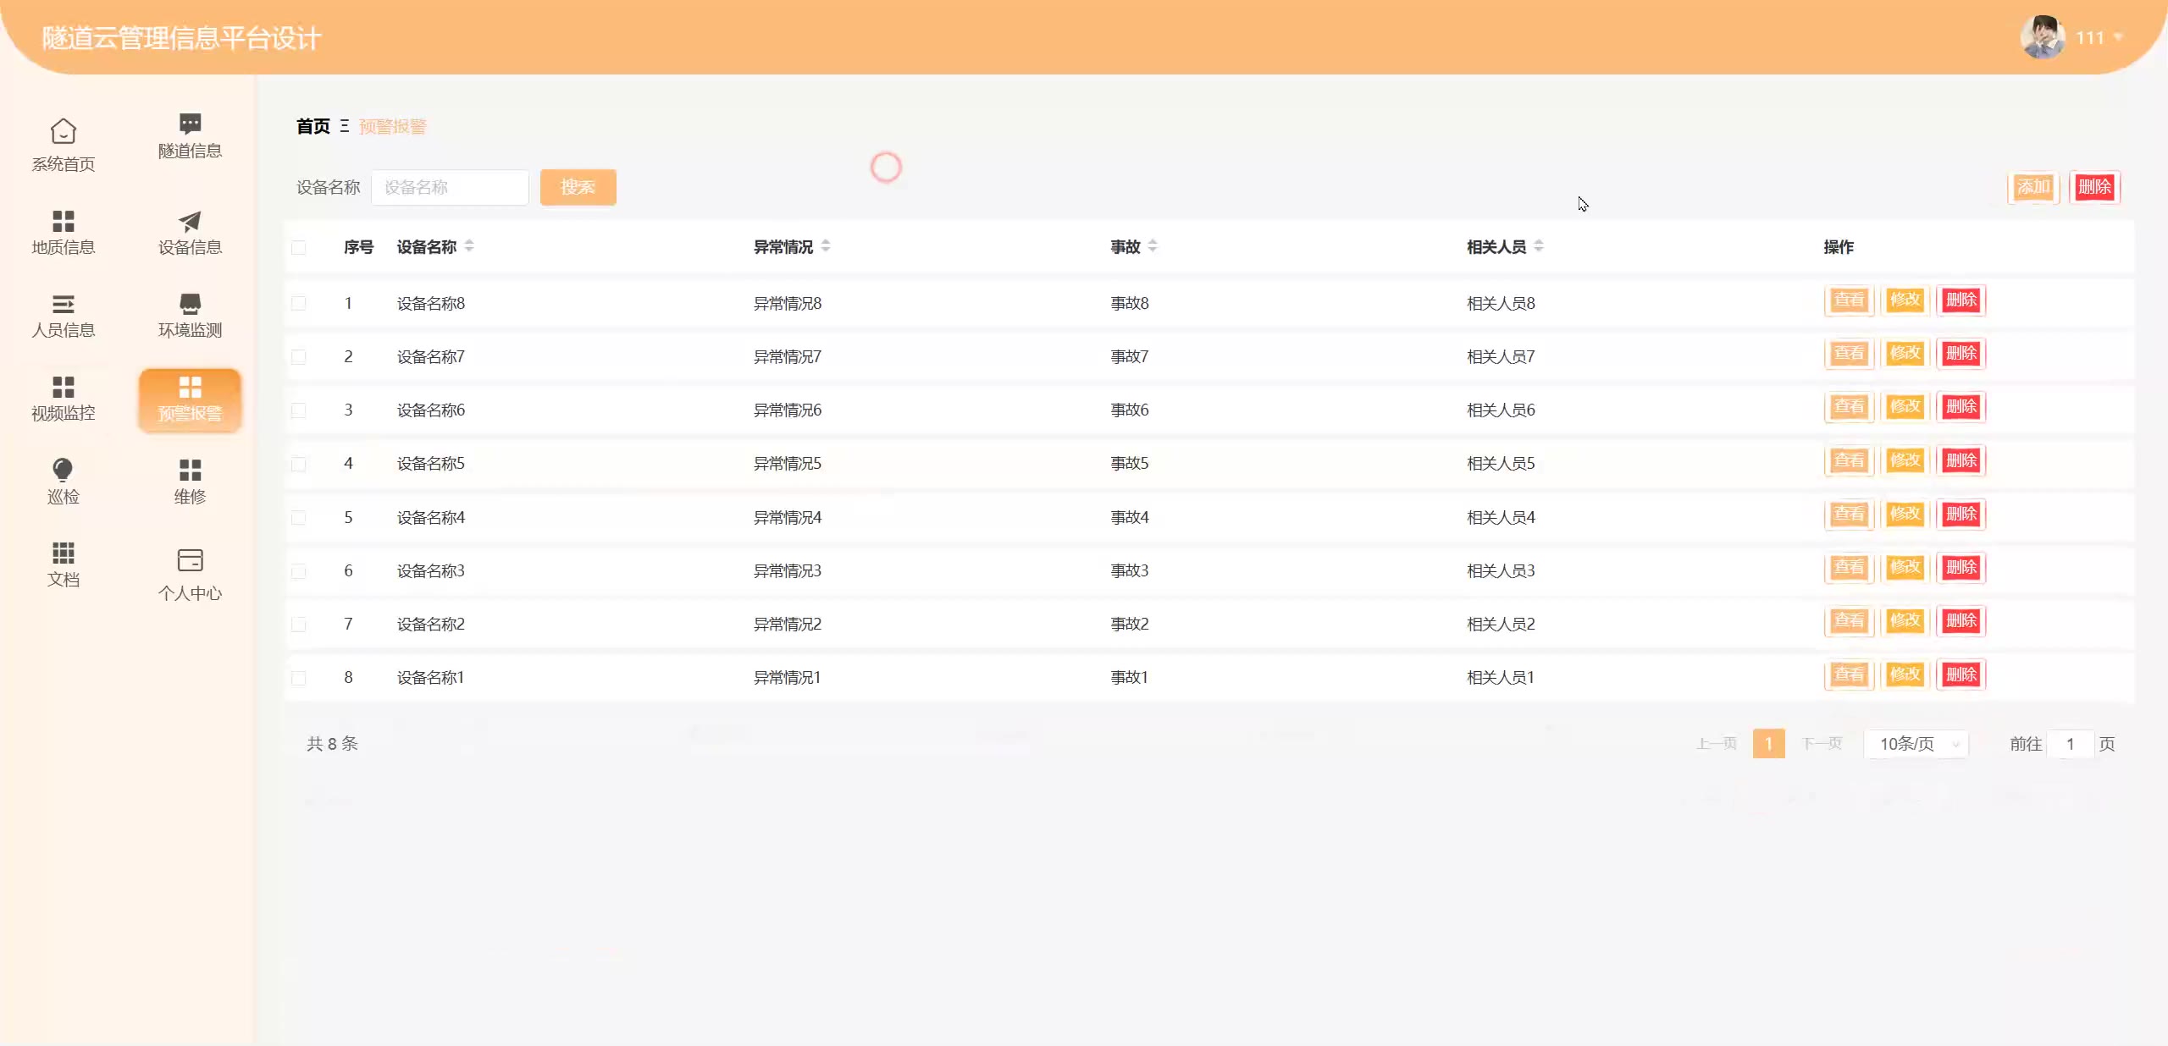
Task: Open 个人中心 card icon
Action: 190,560
